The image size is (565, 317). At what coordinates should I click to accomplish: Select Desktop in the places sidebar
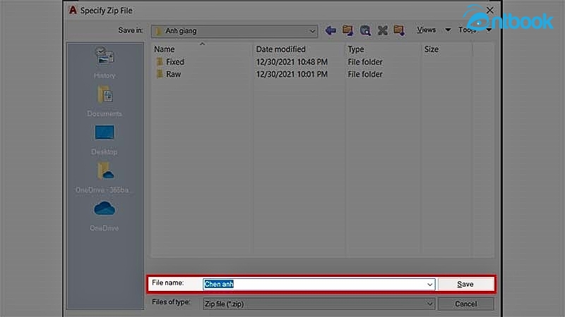tap(105, 139)
